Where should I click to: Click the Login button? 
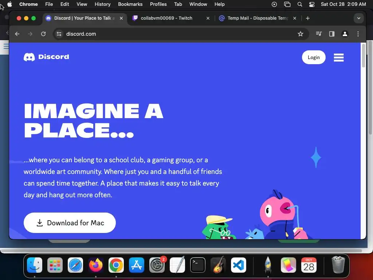coord(314,57)
